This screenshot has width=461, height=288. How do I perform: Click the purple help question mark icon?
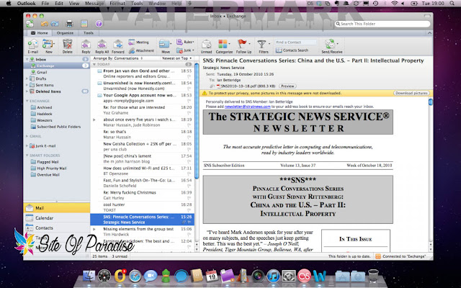click(x=99, y=24)
